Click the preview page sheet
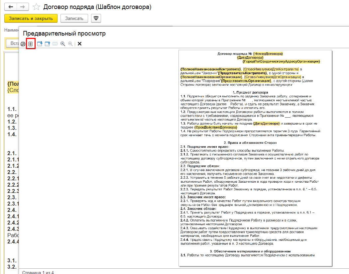The image size is (349, 274). 255,158
